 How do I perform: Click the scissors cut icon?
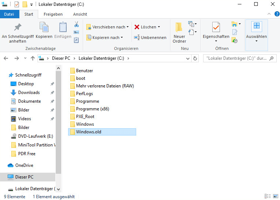click(x=76, y=25)
